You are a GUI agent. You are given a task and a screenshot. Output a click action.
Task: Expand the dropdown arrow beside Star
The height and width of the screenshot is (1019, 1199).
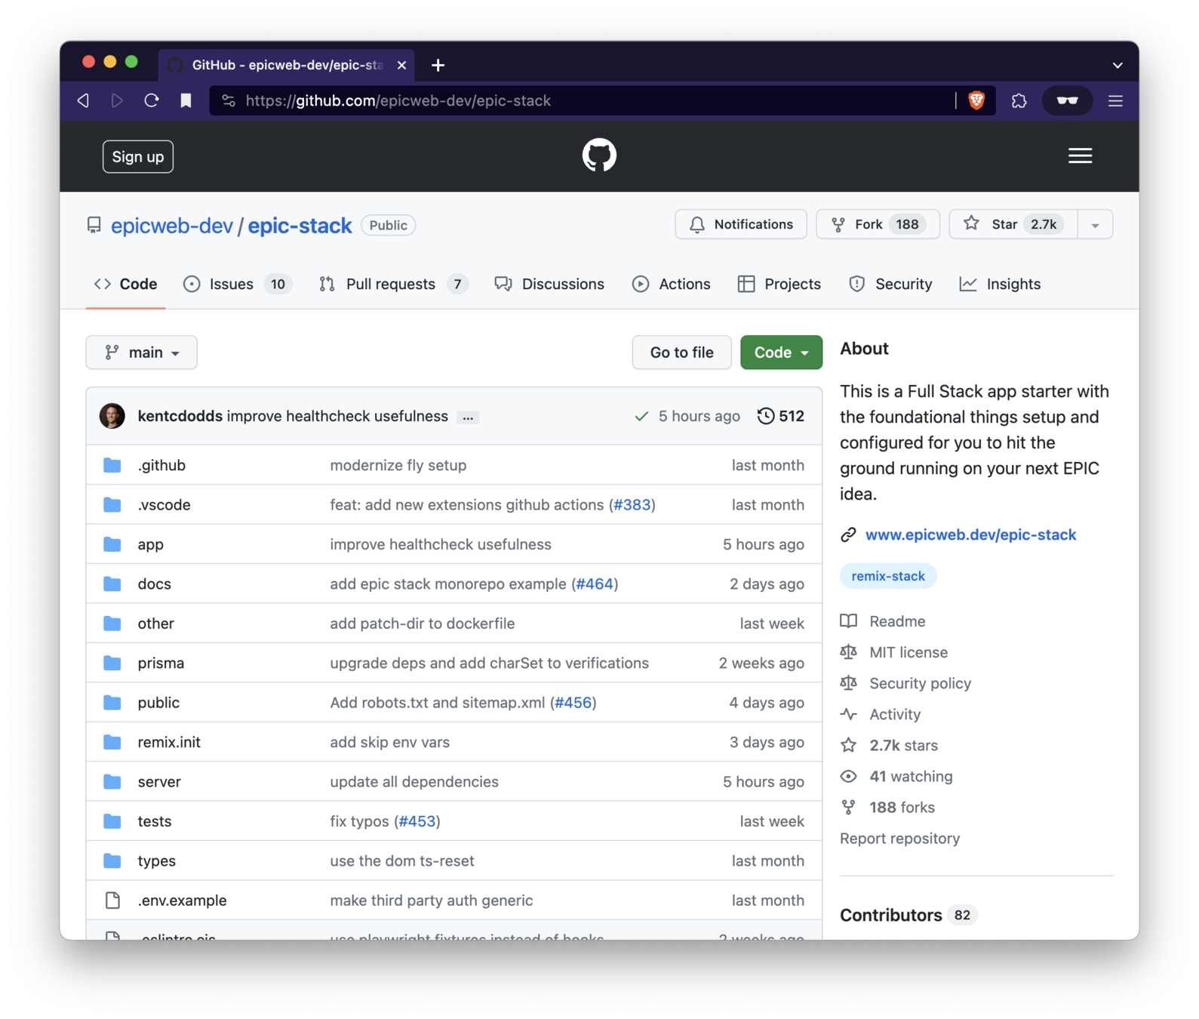tap(1095, 225)
